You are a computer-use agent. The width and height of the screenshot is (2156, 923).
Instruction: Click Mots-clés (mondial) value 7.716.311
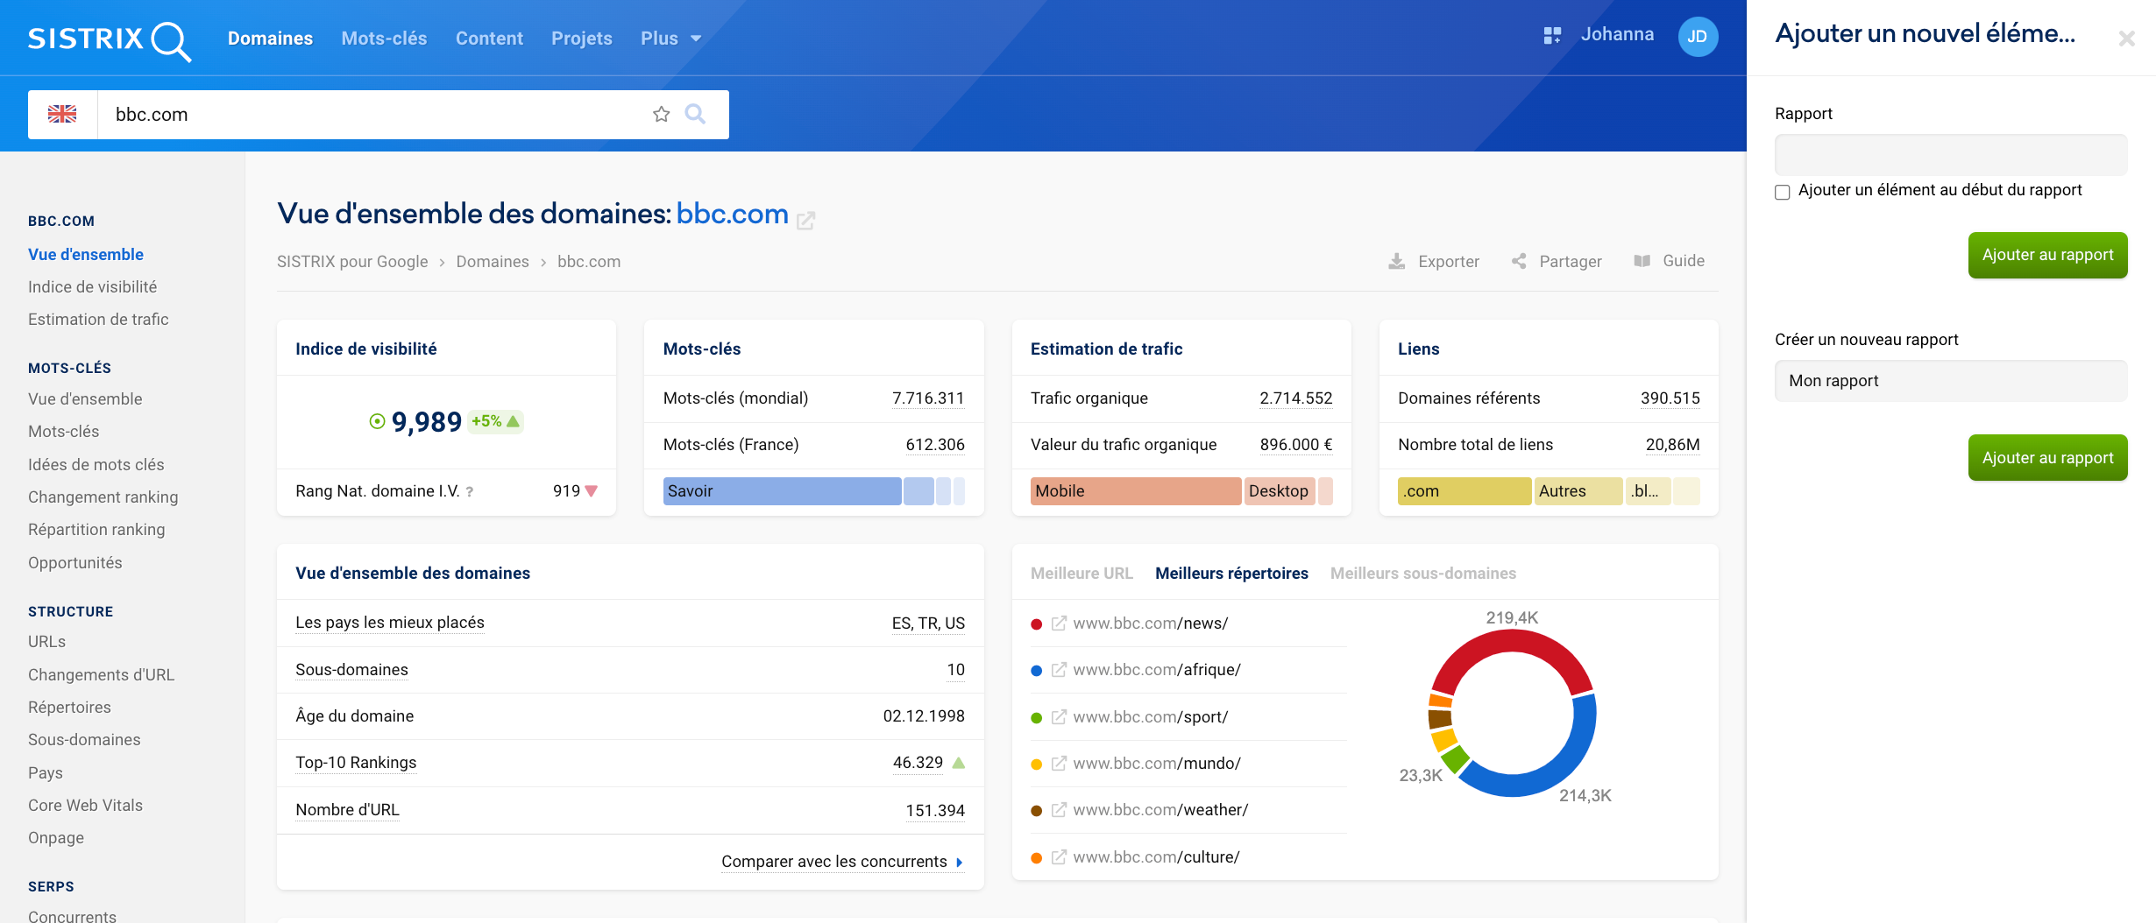(928, 398)
